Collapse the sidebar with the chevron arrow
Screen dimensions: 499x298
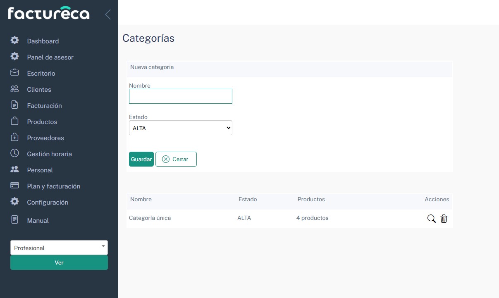coord(108,14)
